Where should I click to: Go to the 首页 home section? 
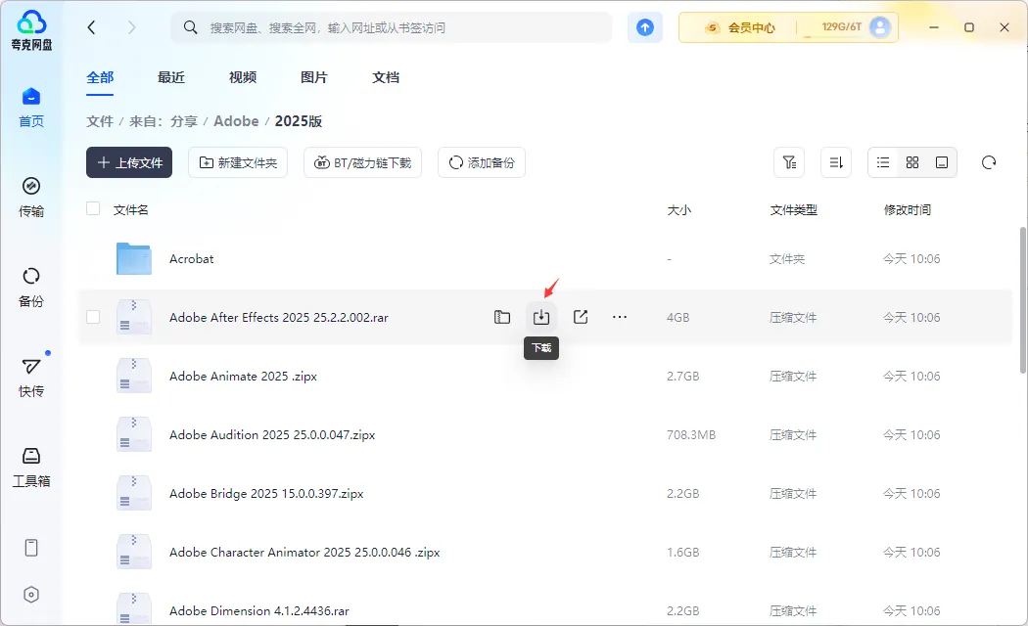click(x=30, y=108)
